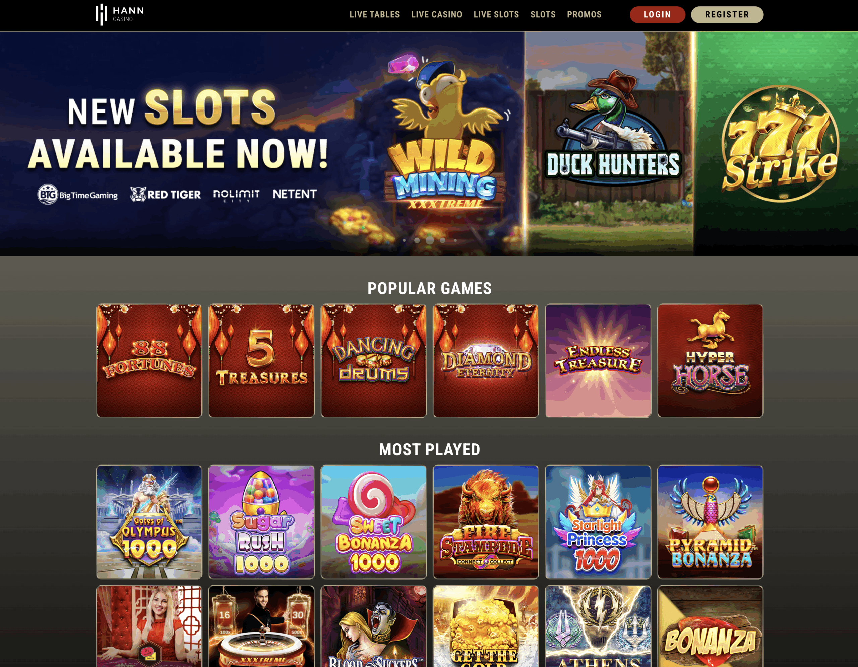The height and width of the screenshot is (667, 858).
Task: Open the Live Slots page
Action: (x=496, y=14)
